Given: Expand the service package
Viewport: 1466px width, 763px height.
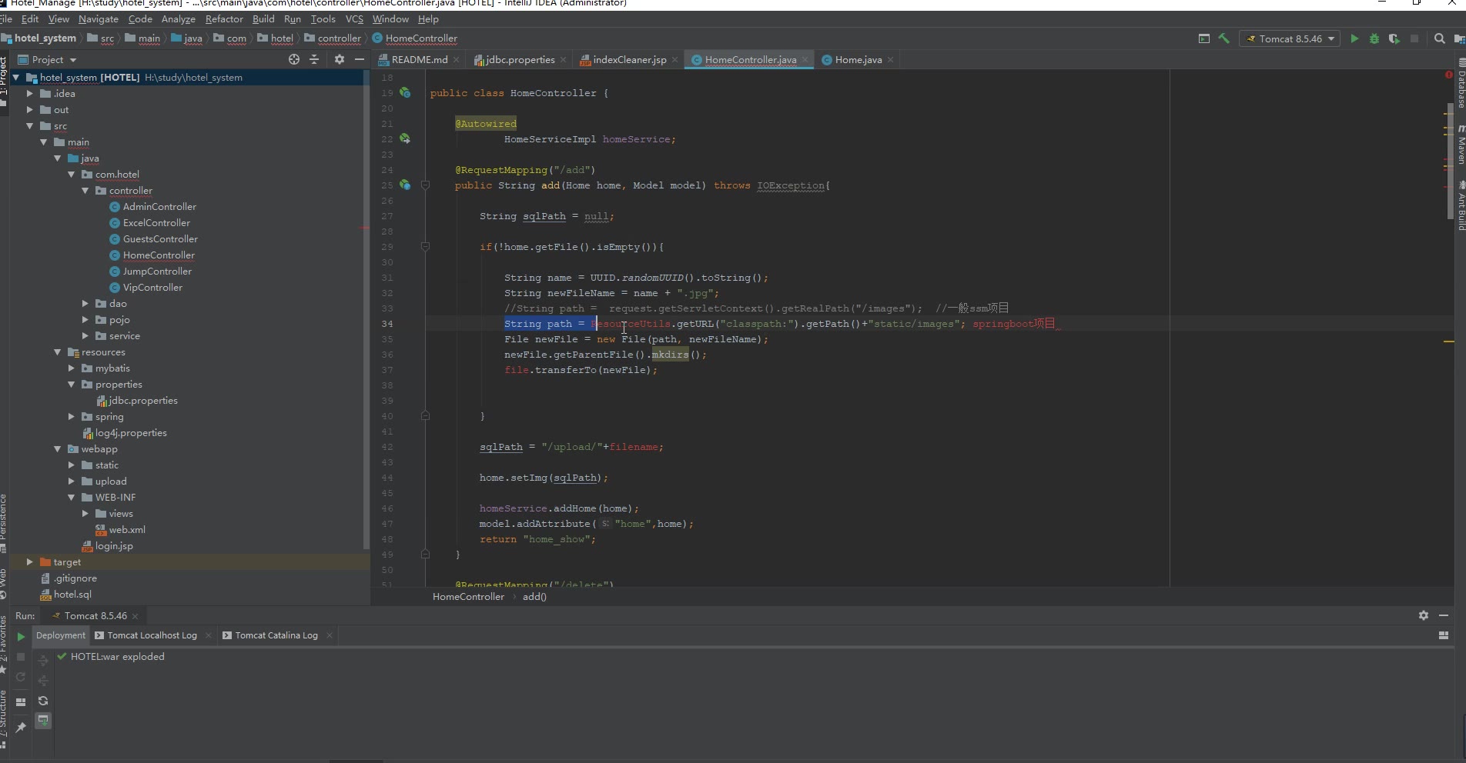Looking at the screenshot, I should point(85,335).
